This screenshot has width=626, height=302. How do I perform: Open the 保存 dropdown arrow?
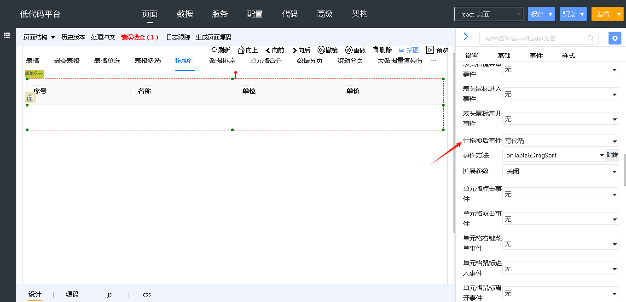pyautogui.click(x=551, y=14)
